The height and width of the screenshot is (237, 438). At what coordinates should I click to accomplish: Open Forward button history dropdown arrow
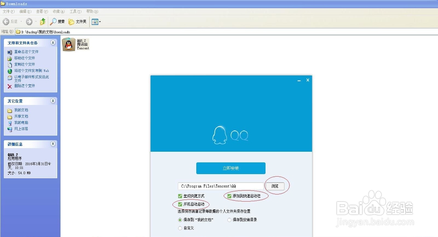(x=36, y=21)
